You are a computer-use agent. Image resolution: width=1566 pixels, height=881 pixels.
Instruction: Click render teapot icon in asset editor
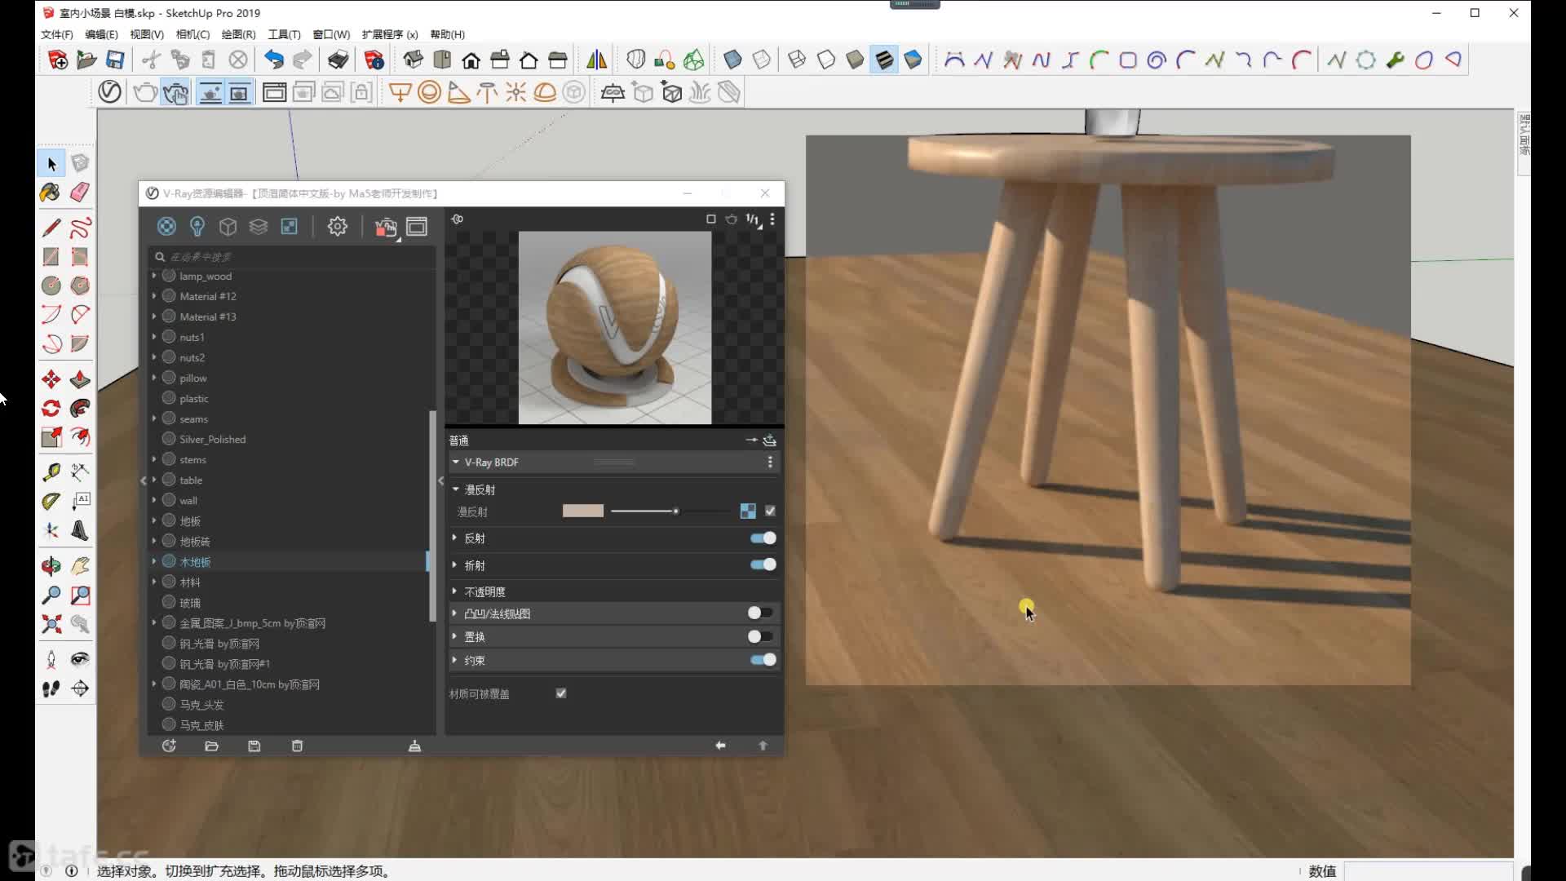point(385,227)
